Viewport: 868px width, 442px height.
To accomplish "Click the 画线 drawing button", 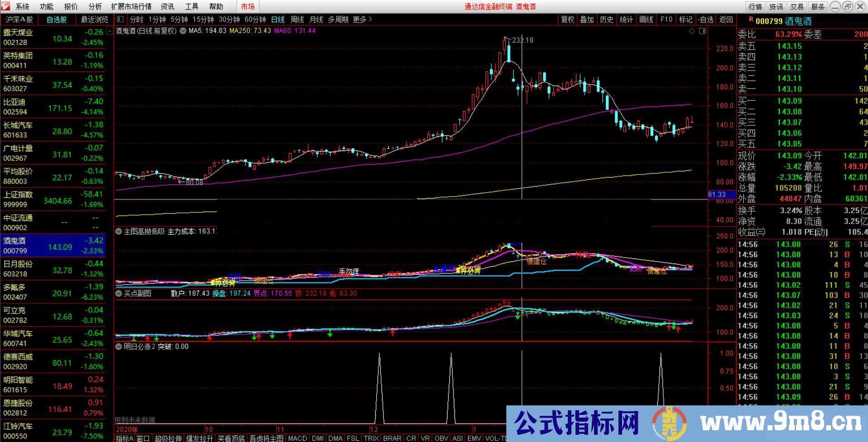I will (x=646, y=19).
